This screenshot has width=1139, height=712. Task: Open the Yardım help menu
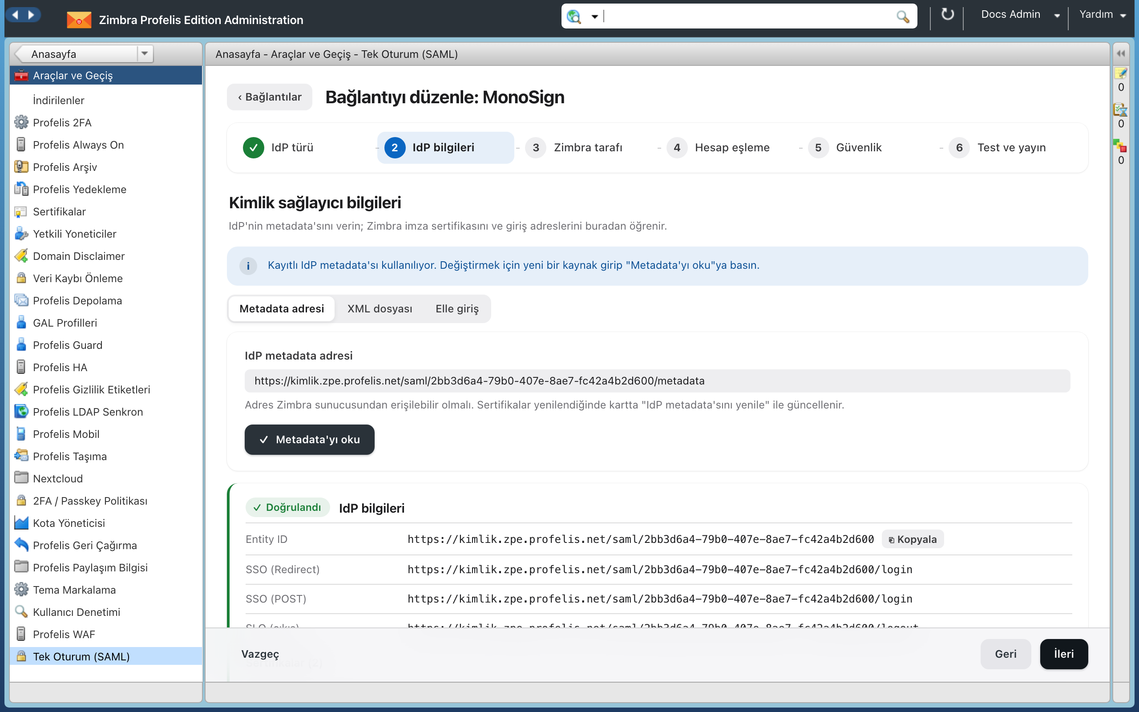[x=1102, y=15]
